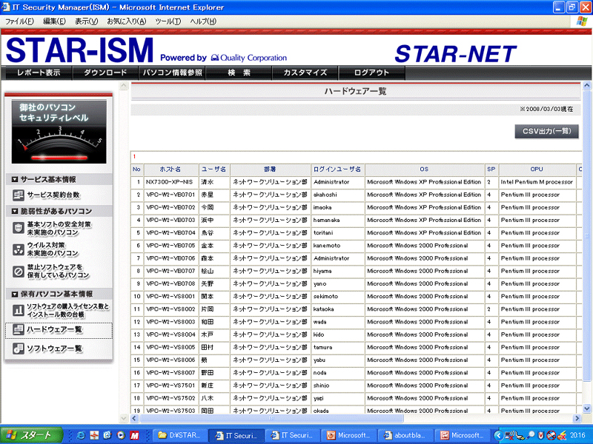Click the prohibited icon for 禁止ソフトウェア
Image resolution: width=593 pixels, height=444 pixels.
tap(18, 272)
